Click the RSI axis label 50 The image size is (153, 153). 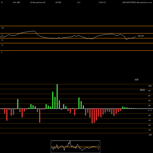[x=2, y=40]
